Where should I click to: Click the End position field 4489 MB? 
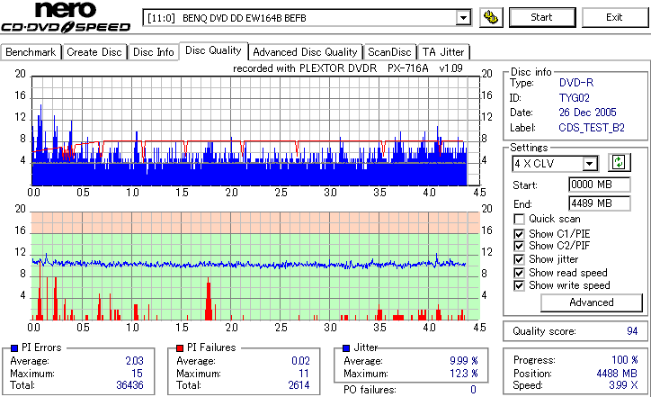[599, 203]
